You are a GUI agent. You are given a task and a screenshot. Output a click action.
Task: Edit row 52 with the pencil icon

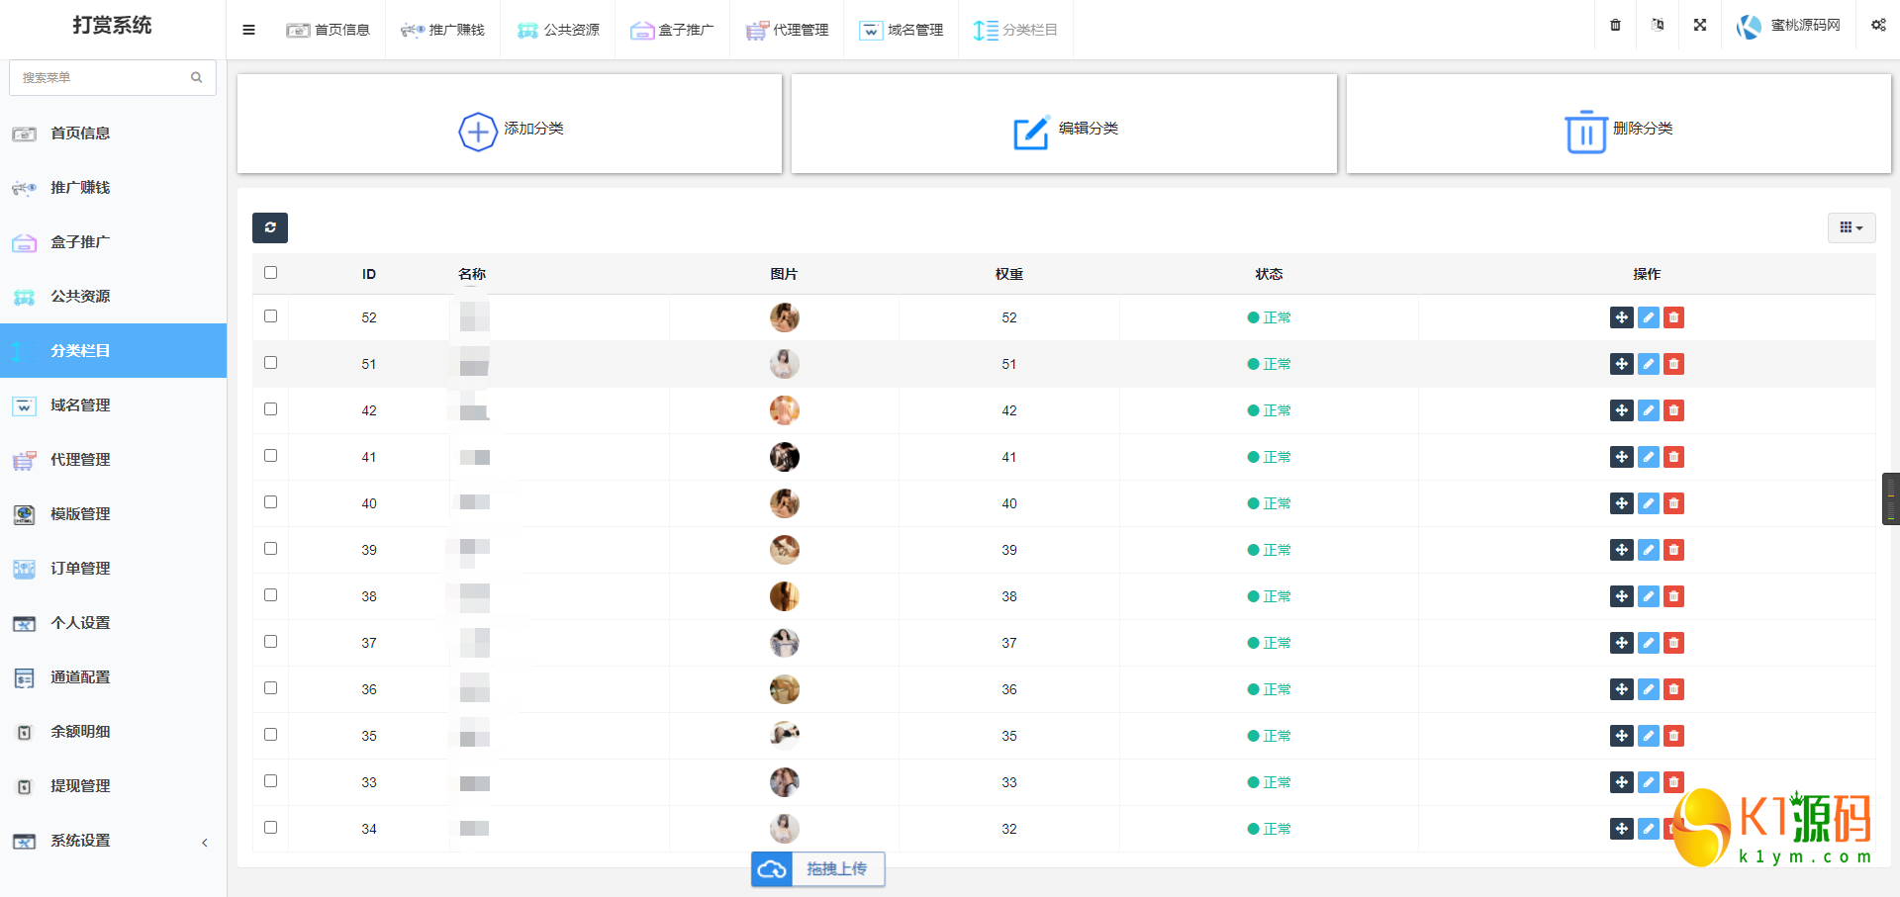[1648, 317]
